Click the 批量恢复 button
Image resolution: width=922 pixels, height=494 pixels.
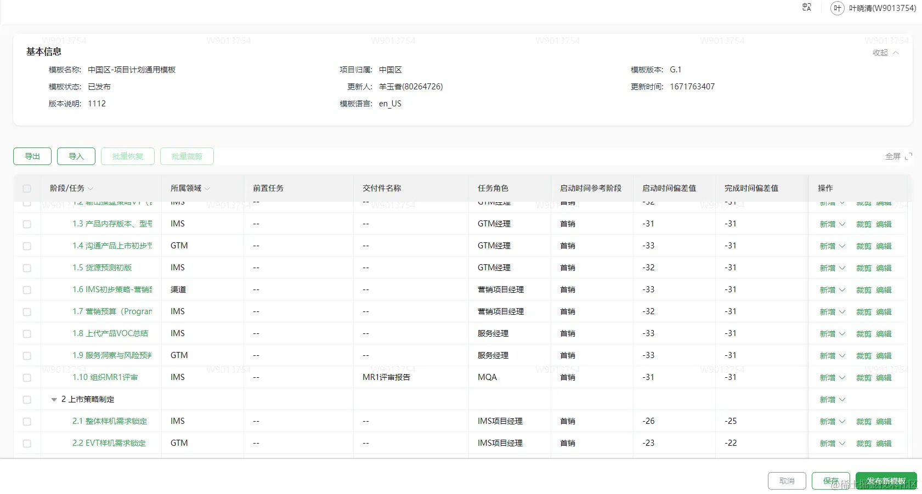click(128, 156)
